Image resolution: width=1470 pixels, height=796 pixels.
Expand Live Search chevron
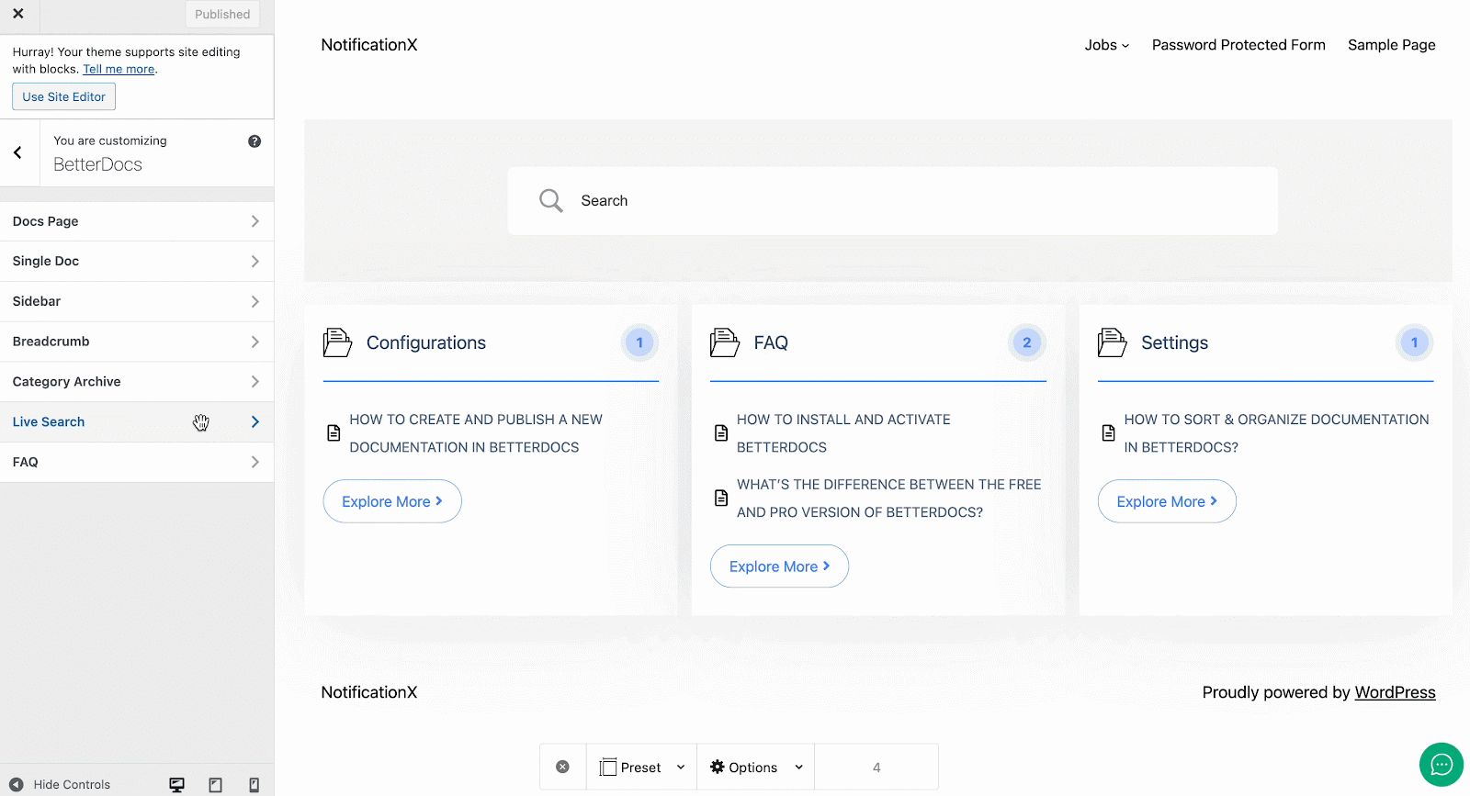point(255,422)
